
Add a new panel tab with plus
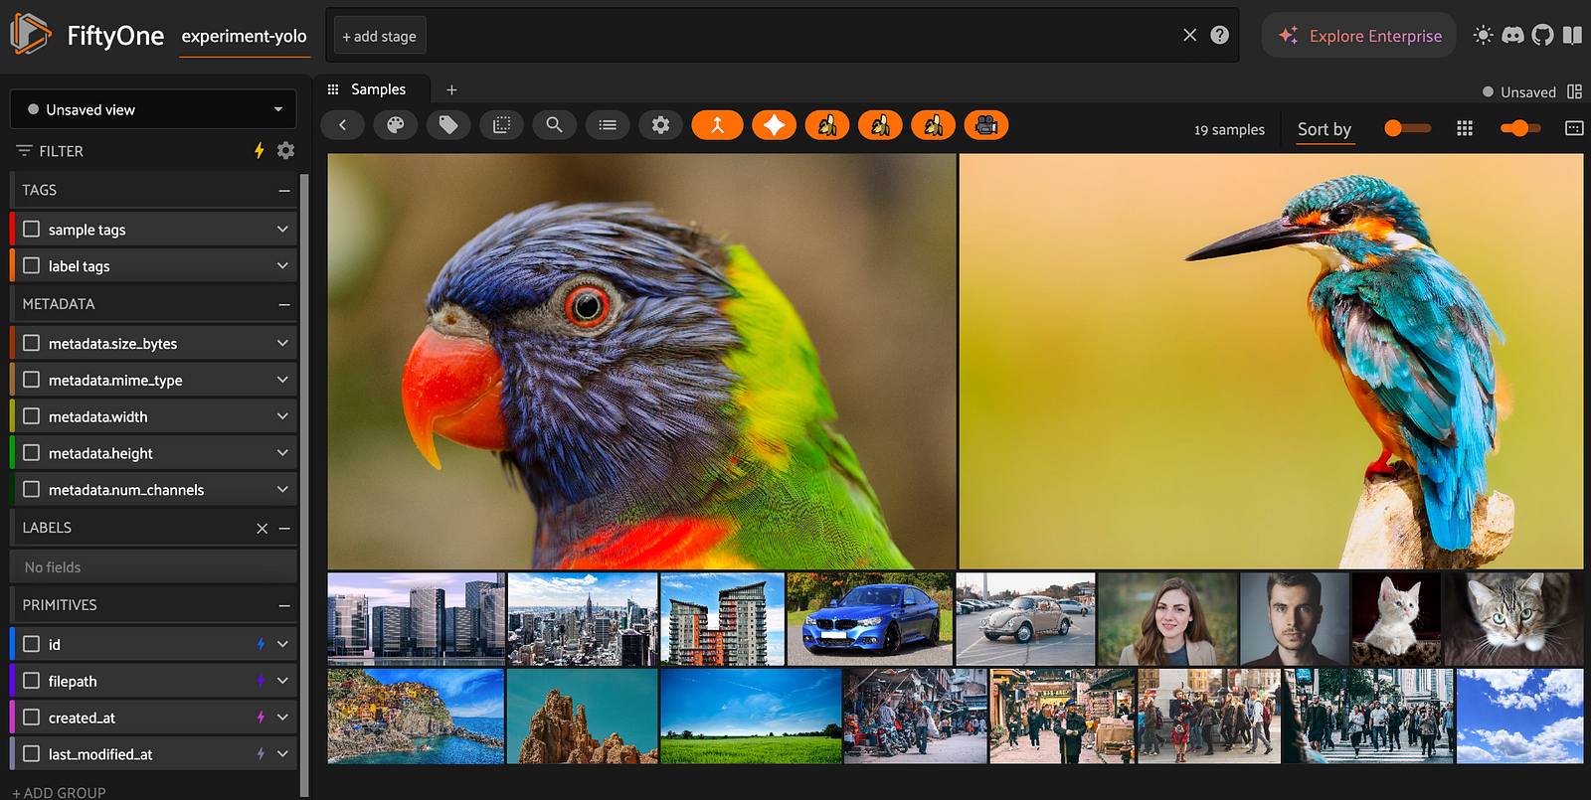tap(451, 89)
